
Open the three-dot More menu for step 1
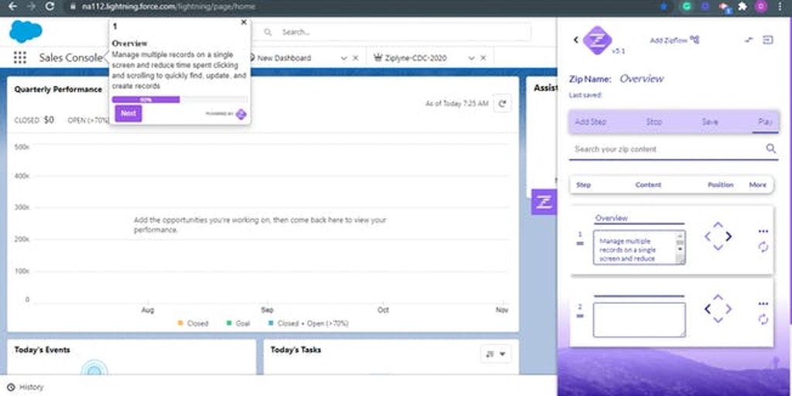(x=763, y=231)
